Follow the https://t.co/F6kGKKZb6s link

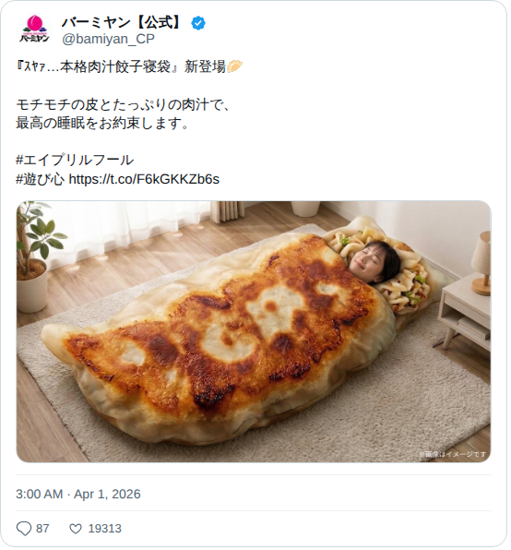(x=144, y=179)
